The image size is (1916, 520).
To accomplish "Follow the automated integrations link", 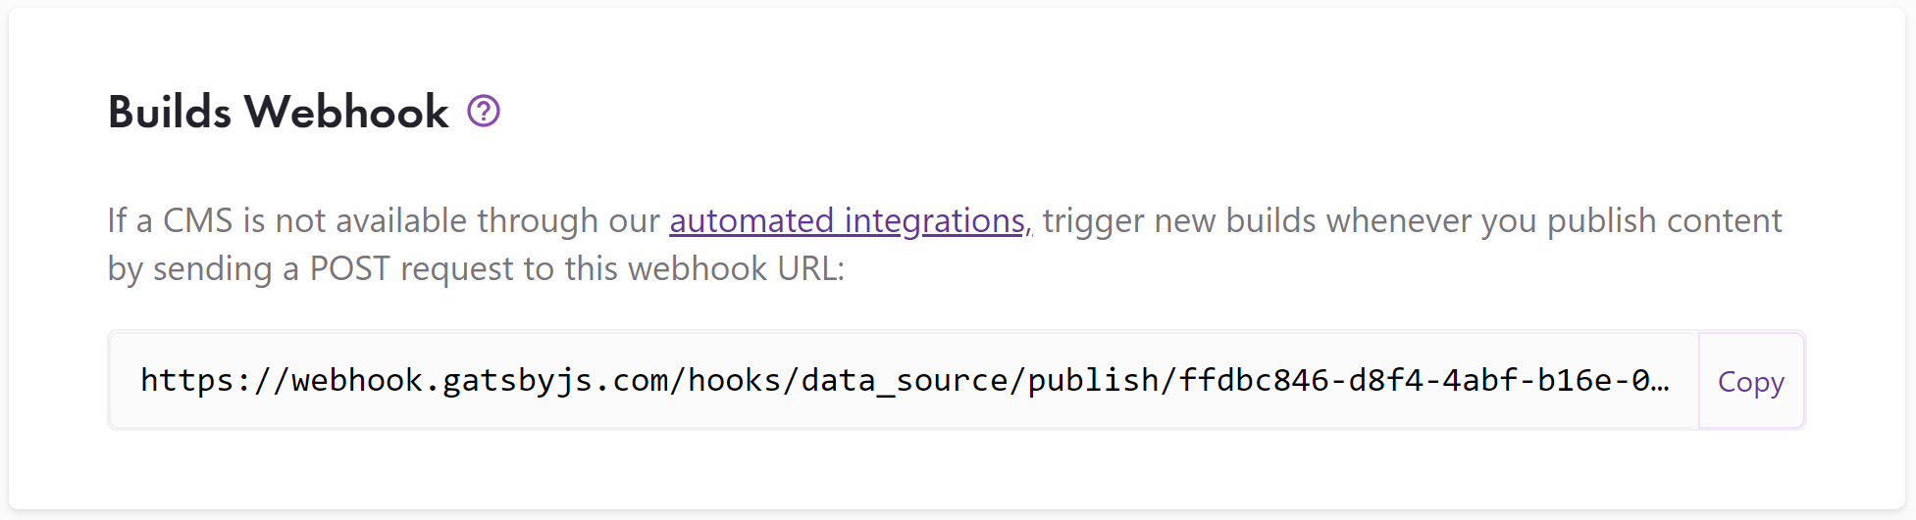I will [850, 221].
